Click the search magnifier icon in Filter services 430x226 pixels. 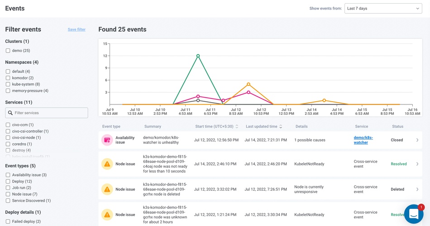[x=10, y=113]
